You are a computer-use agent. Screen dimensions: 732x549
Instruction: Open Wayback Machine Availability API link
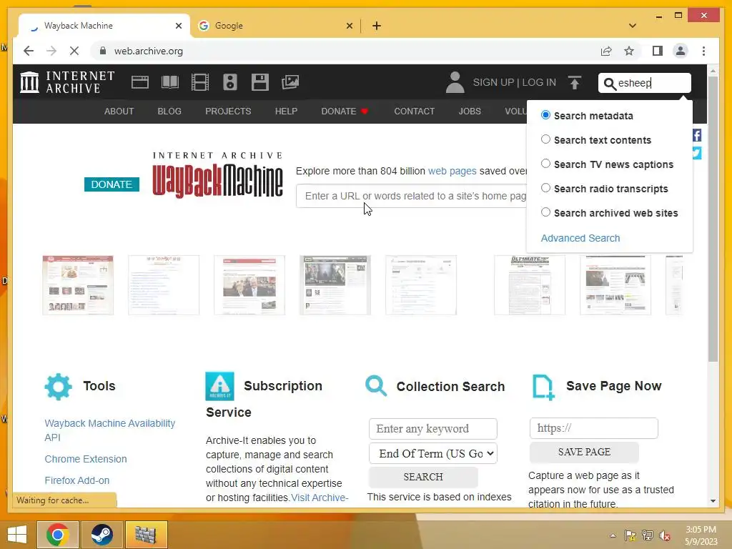pos(109,430)
